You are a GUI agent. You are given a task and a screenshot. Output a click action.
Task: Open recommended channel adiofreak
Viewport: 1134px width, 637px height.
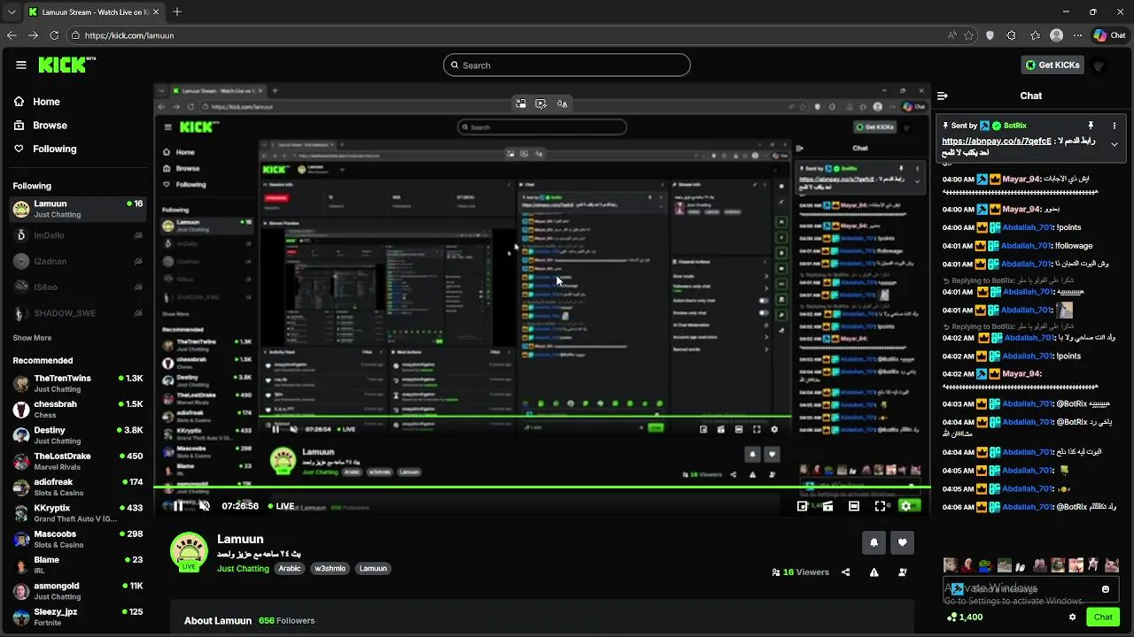[x=78, y=487]
